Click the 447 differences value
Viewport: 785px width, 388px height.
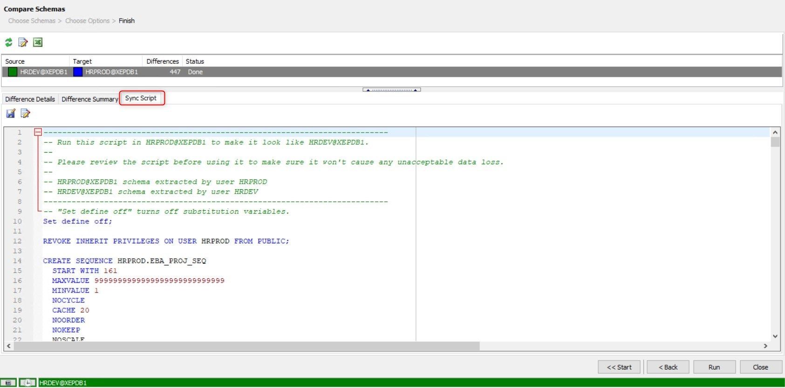(x=175, y=72)
